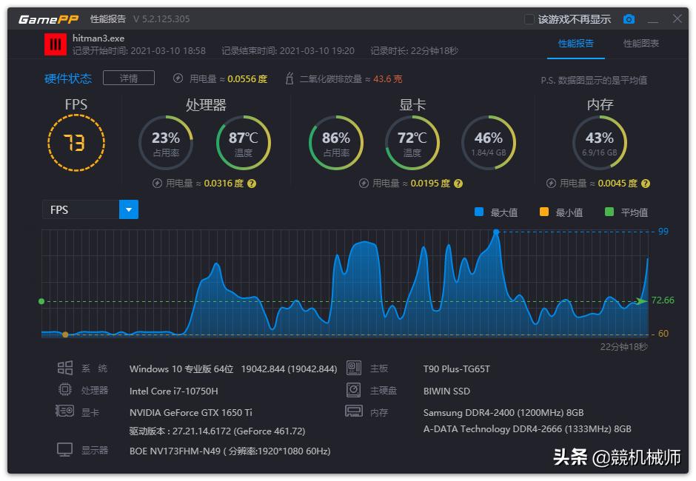This screenshot has height=481, width=696.
Task: Click the camera screenshot icon
Action: (x=629, y=18)
